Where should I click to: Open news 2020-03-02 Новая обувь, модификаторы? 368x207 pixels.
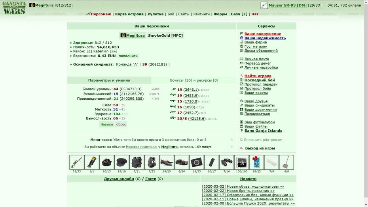click(243, 186)
